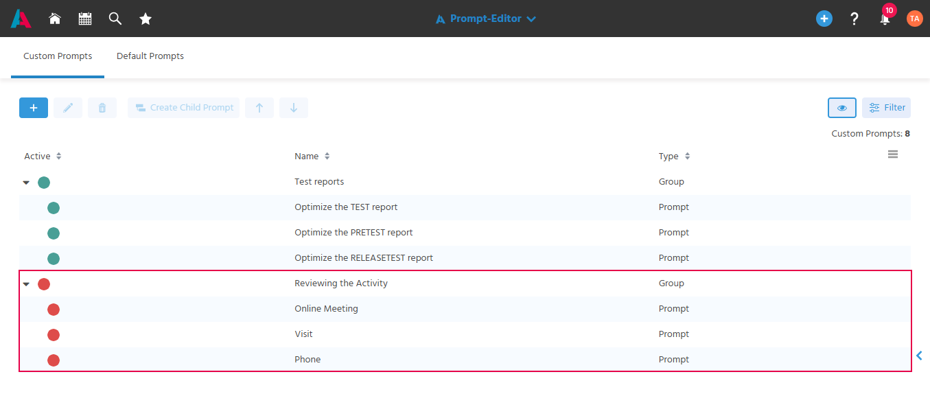Move the prompt down with arrow button
The image size is (930, 394).
coord(294,108)
